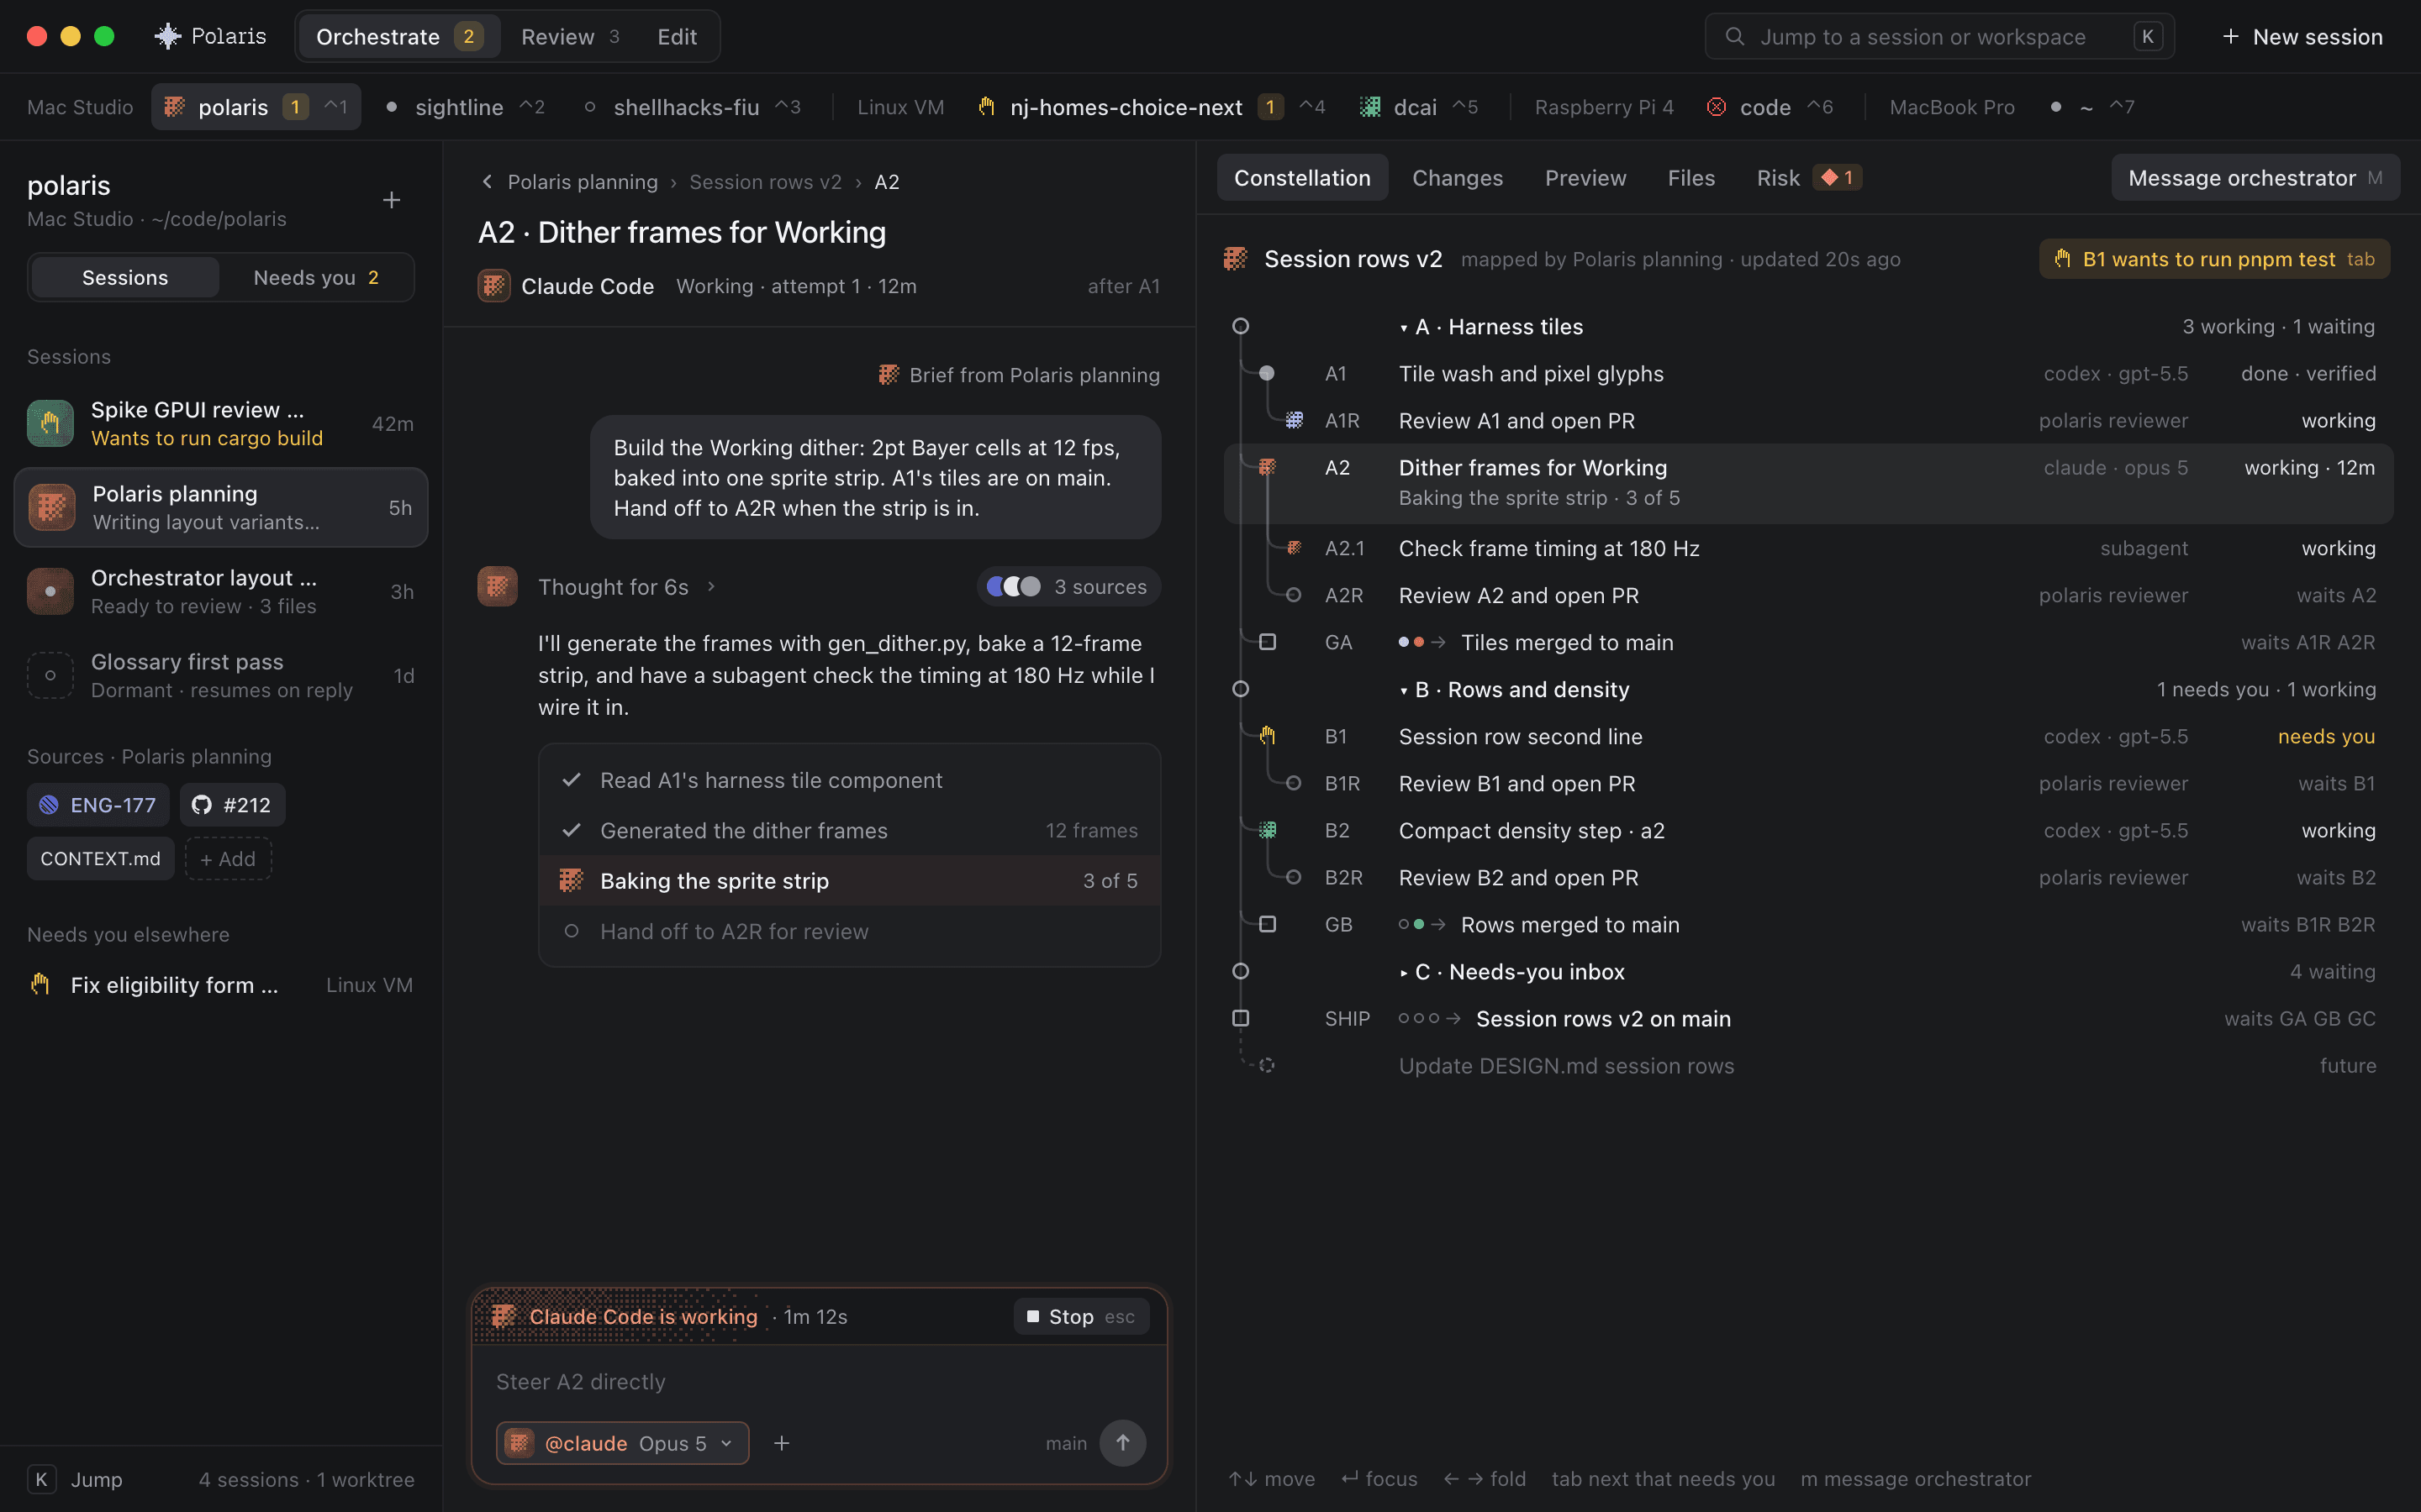Click the plus icon next to polaris heading
This screenshot has height=1512, width=2421.
[391, 200]
